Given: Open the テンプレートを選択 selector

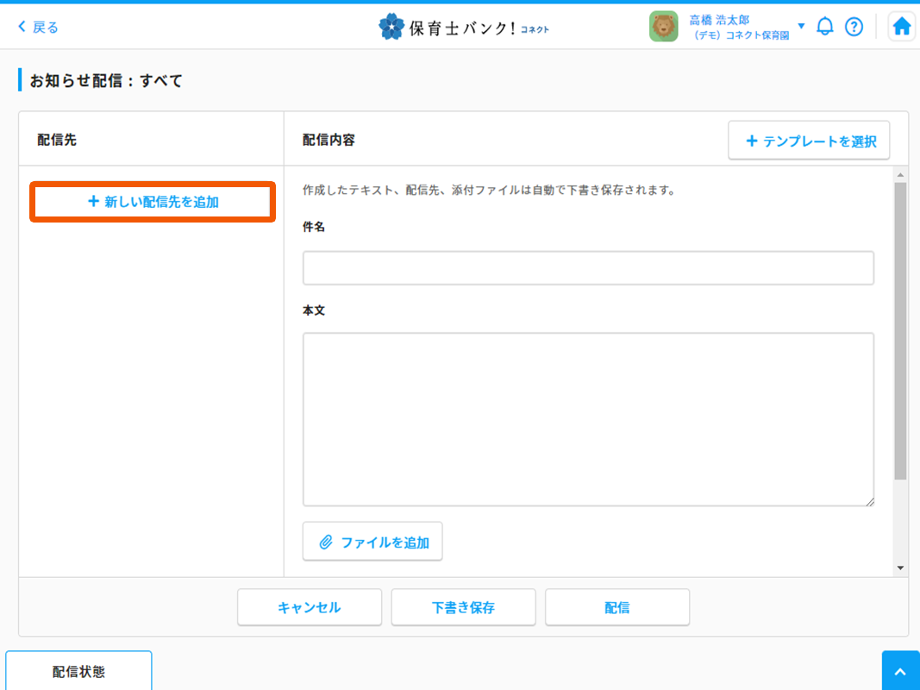Looking at the screenshot, I should [x=809, y=141].
